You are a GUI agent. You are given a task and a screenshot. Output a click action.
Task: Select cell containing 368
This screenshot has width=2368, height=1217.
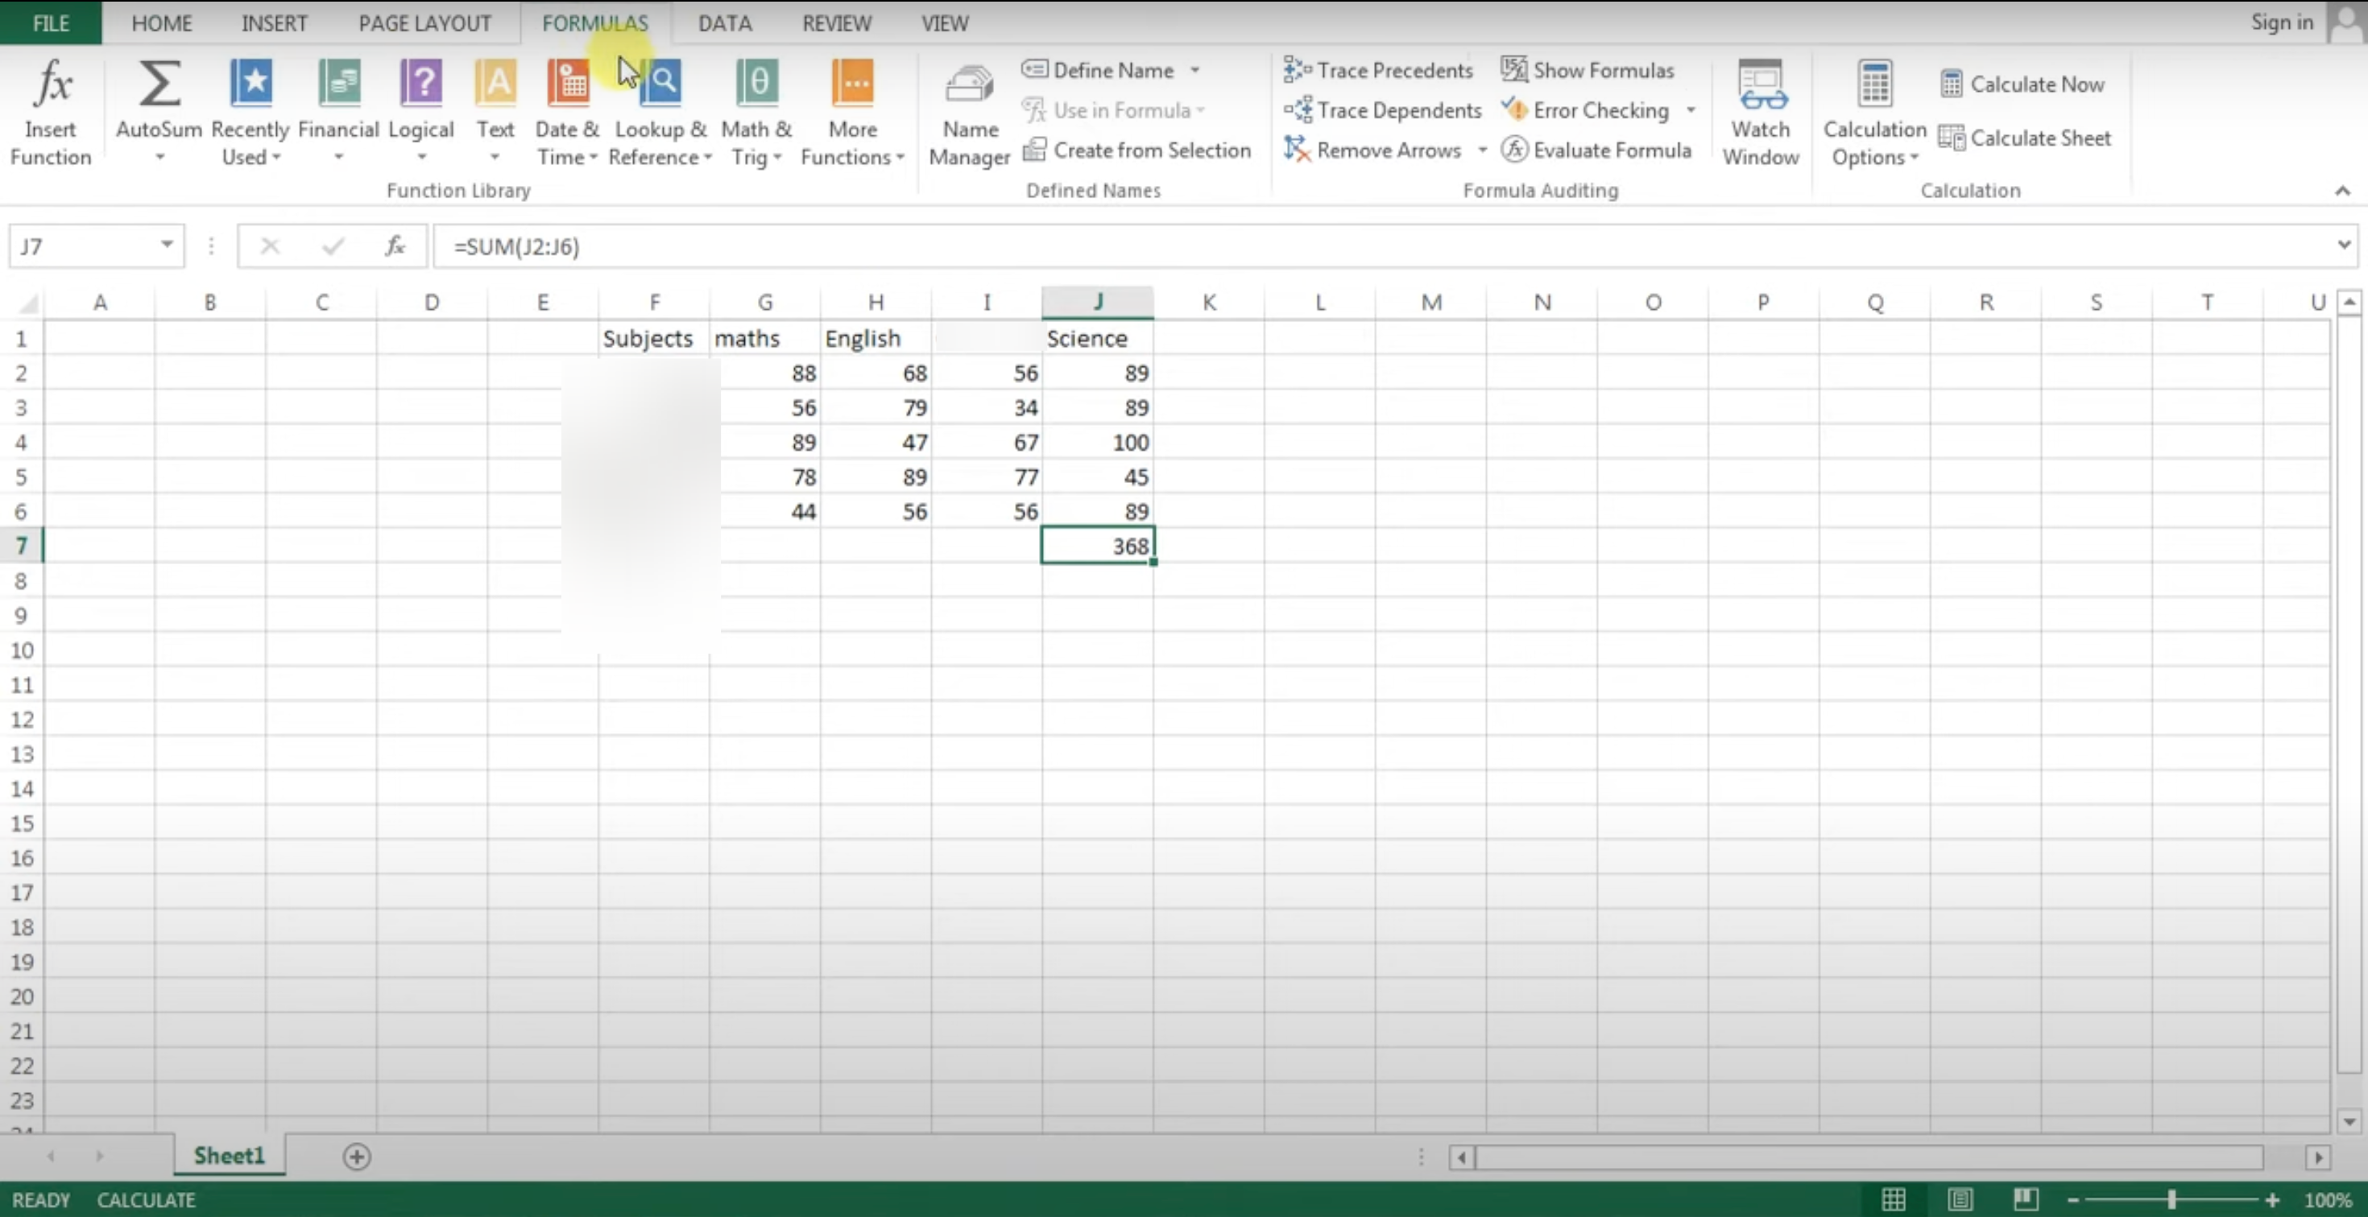tap(1098, 546)
